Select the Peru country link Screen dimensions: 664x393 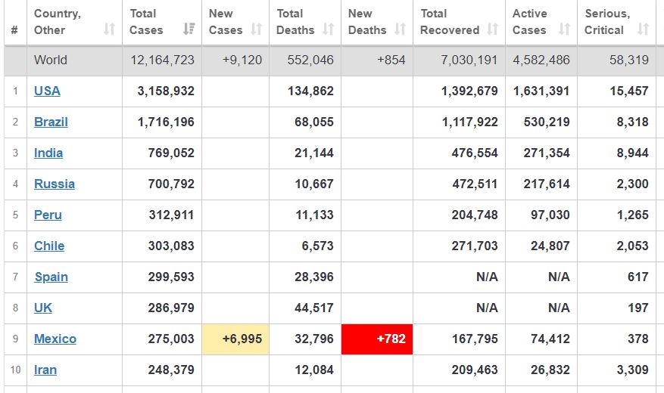pos(48,215)
